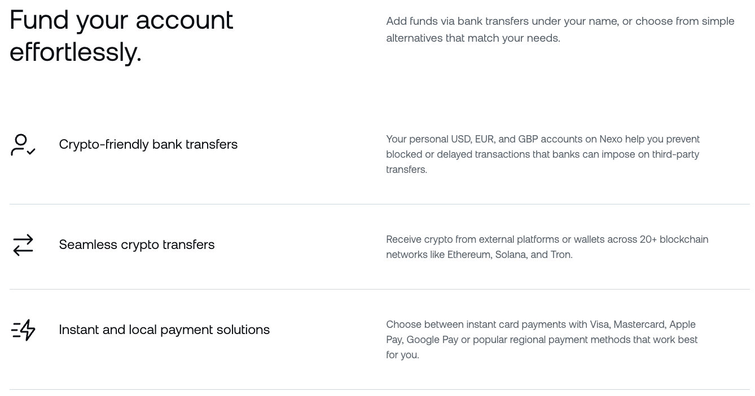
Task: Select the "Crypto-friendly bank transfers" title
Action: click(x=148, y=144)
